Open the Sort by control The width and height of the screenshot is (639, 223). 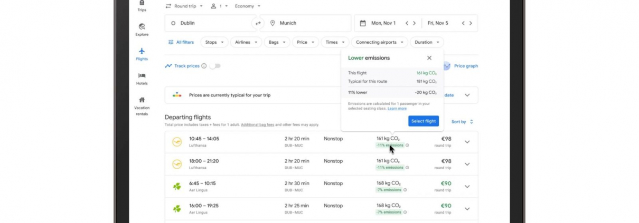tap(462, 122)
